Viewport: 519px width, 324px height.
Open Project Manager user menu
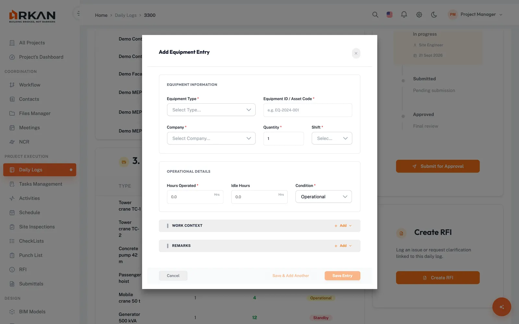pos(475,15)
